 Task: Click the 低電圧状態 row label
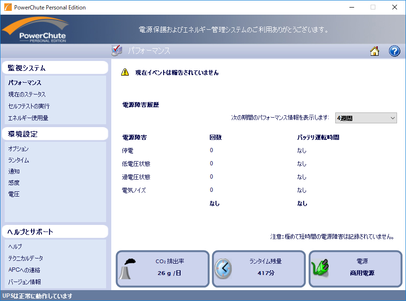click(x=136, y=164)
